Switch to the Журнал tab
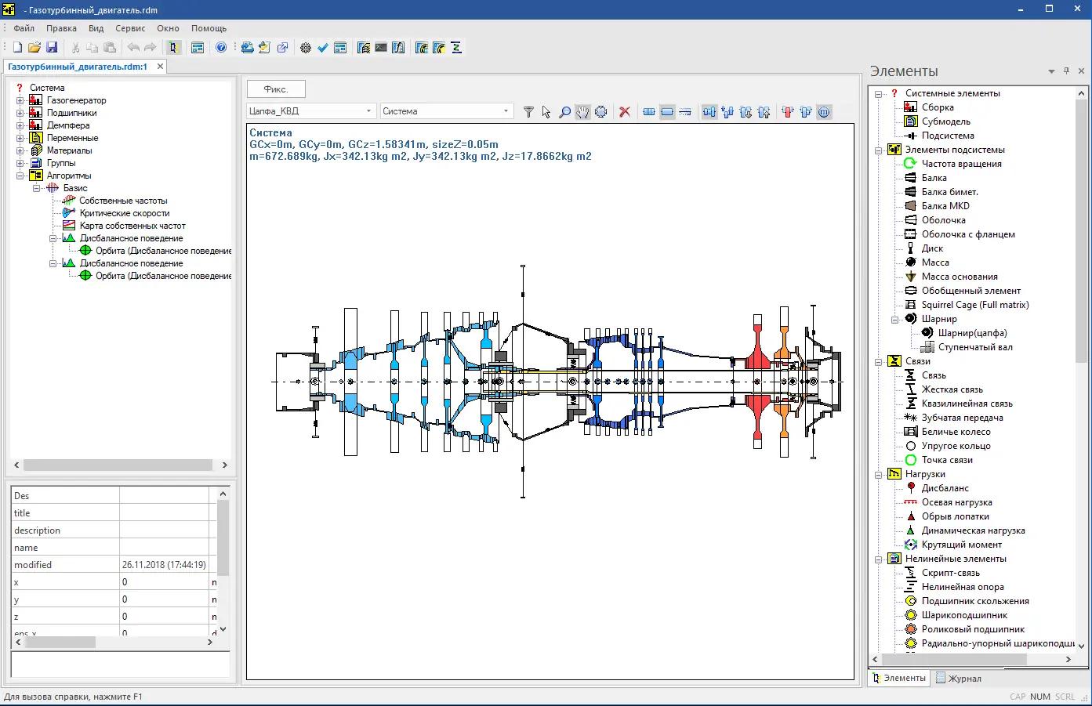Viewport: 1092px width, 706px height. tap(958, 679)
